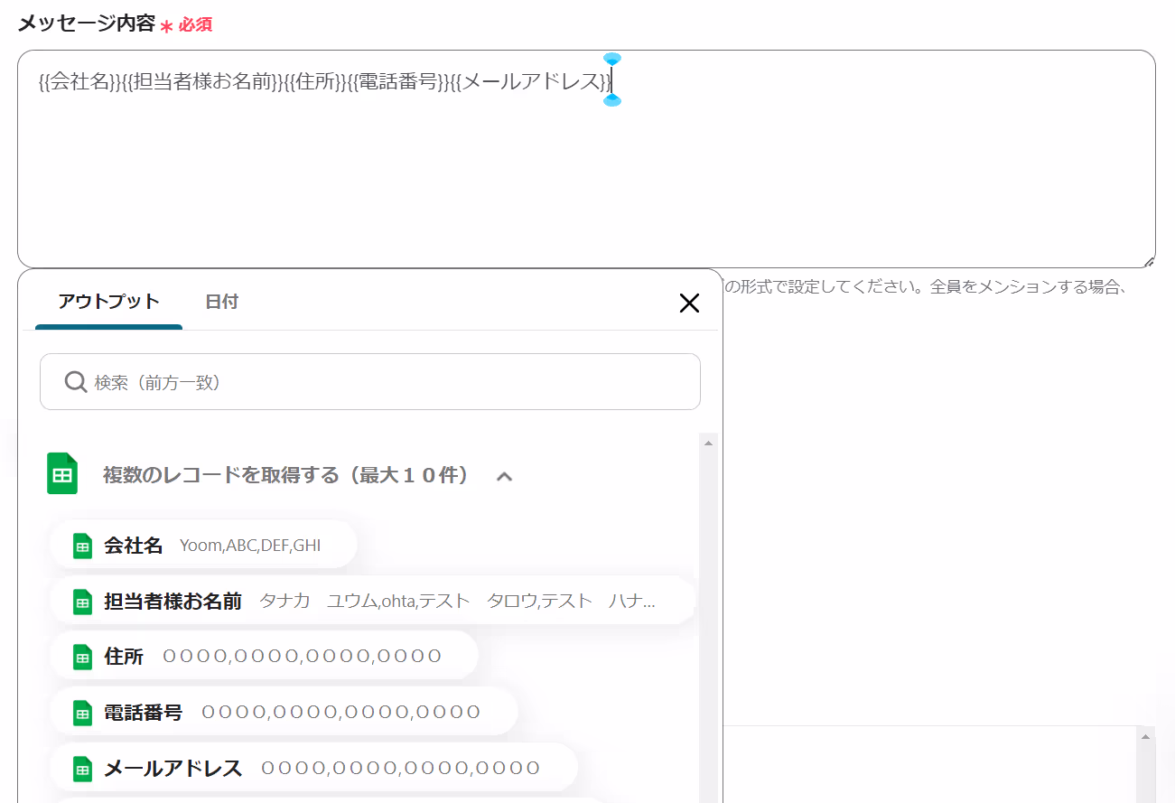Viewport: 1175px width, 803px height.
Task: Close the output picker panel
Action: [689, 303]
